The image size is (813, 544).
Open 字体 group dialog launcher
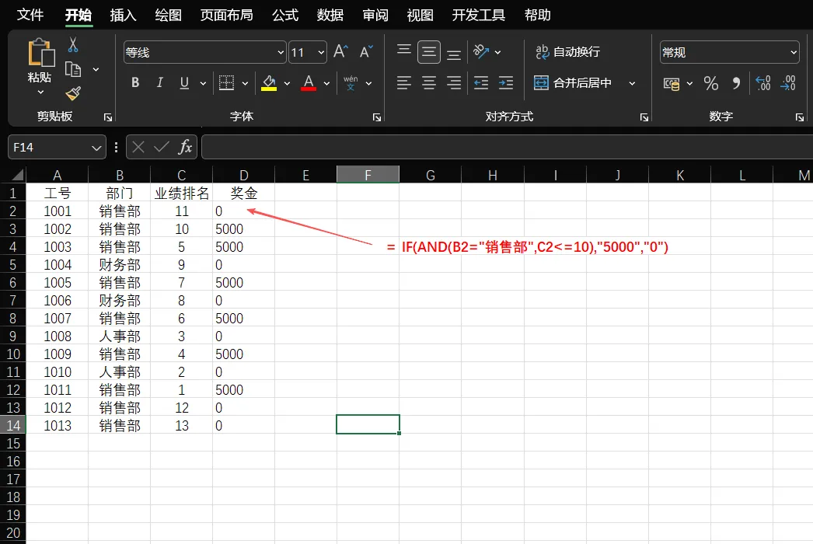point(377,117)
